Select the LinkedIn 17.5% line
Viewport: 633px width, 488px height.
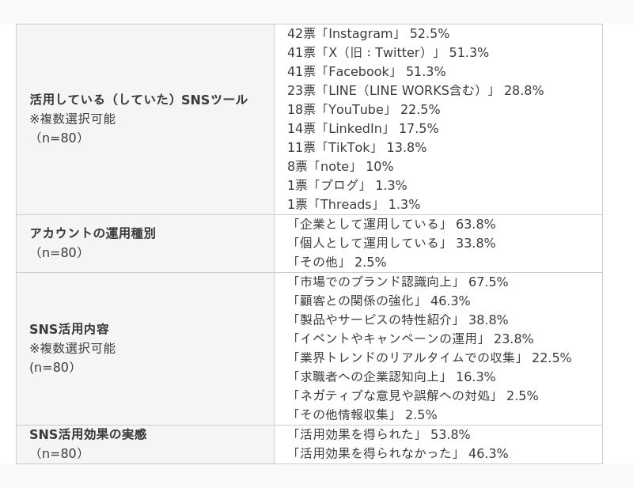point(363,128)
